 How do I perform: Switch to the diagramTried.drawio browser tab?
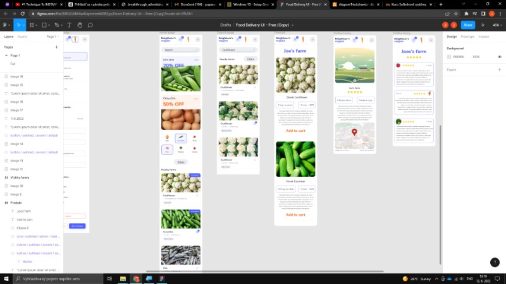pyautogui.click(x=355, y=4)
